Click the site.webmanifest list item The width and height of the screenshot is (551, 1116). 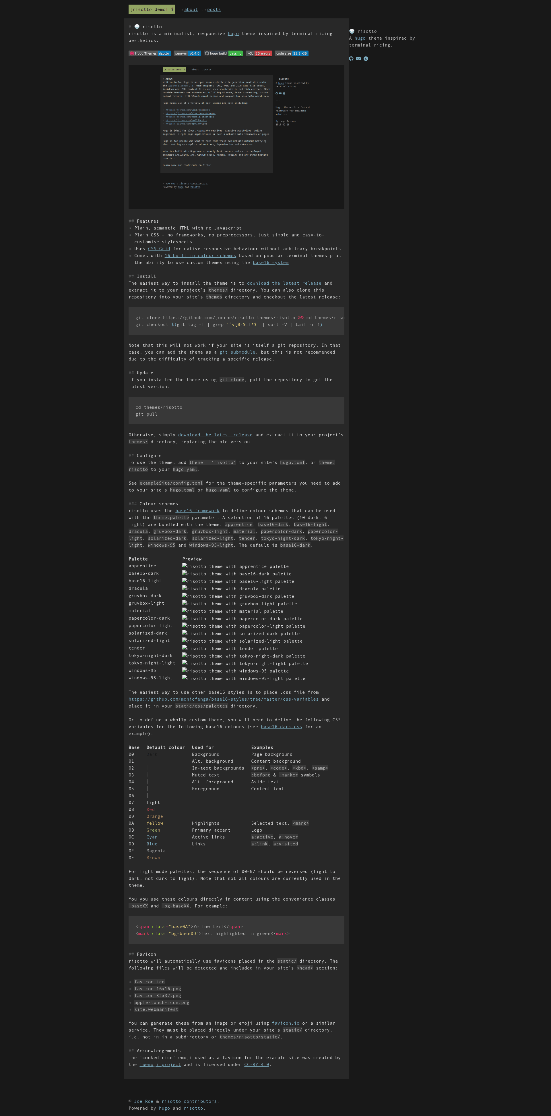[156, 1009]
